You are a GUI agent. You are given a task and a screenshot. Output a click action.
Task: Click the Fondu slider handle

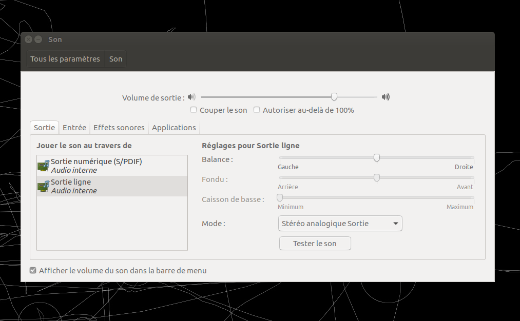[377, 178]
